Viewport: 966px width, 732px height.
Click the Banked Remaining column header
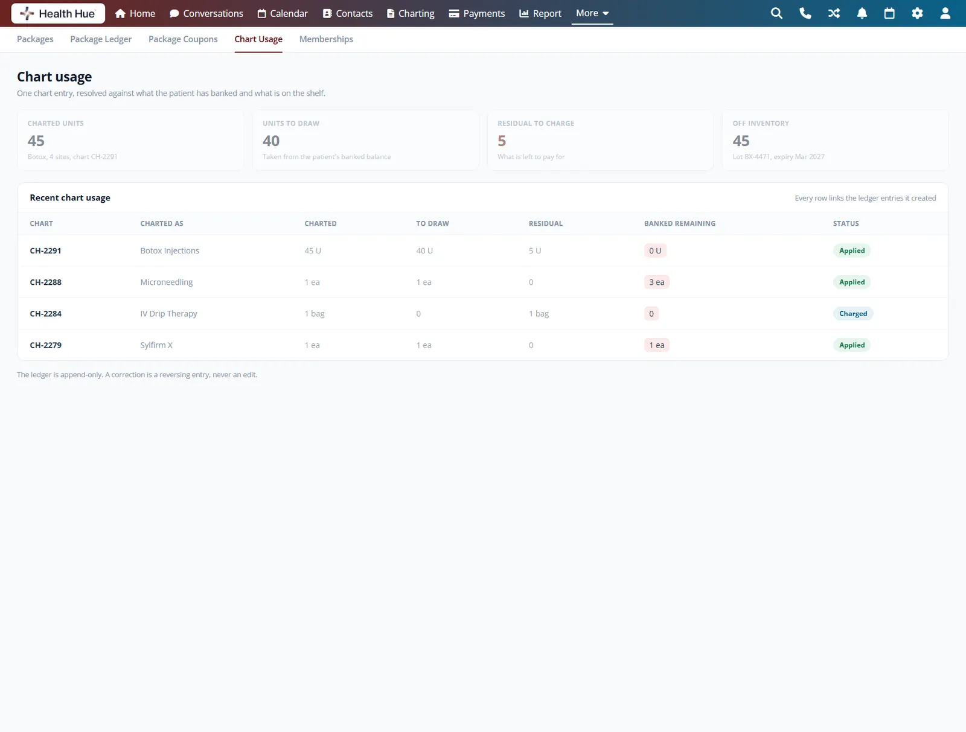tap(680, 223)
